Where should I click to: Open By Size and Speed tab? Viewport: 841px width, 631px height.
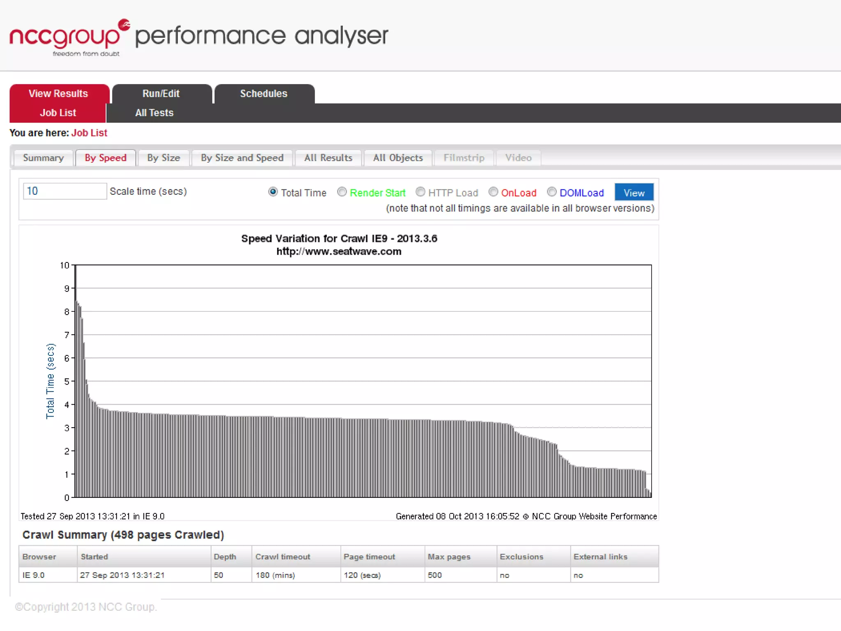[242, 158]
